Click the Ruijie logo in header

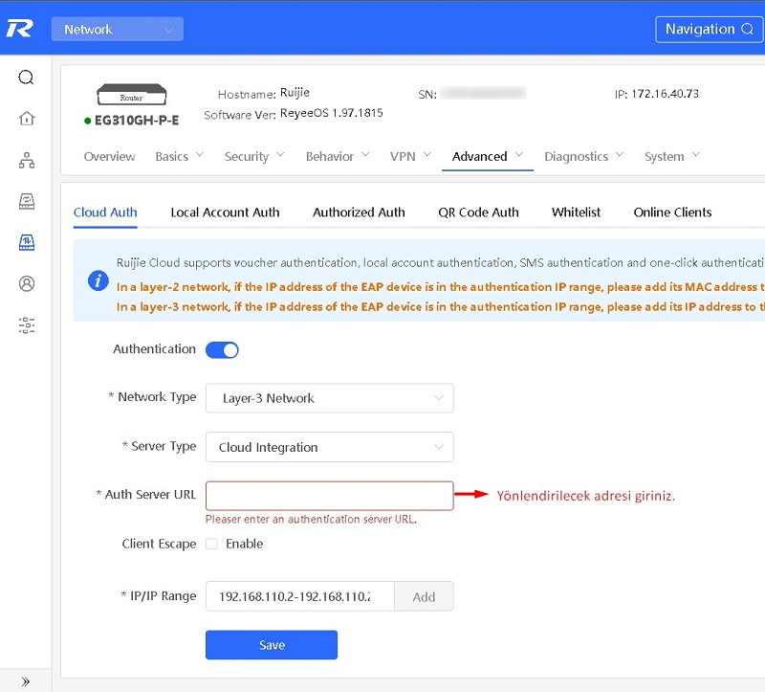(20, 29)
